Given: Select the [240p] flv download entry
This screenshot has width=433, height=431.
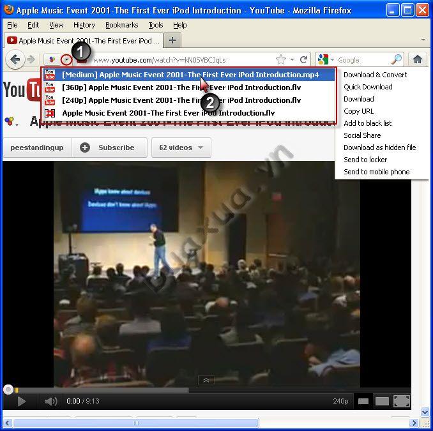Looking at the screenshot, I should 189,100.
